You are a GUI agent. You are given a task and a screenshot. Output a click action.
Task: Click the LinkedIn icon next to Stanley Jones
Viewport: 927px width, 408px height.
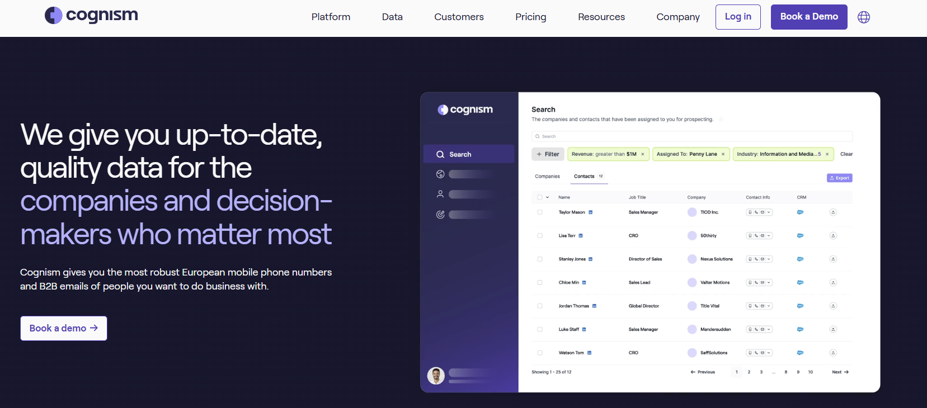click(x=590, y=259)
